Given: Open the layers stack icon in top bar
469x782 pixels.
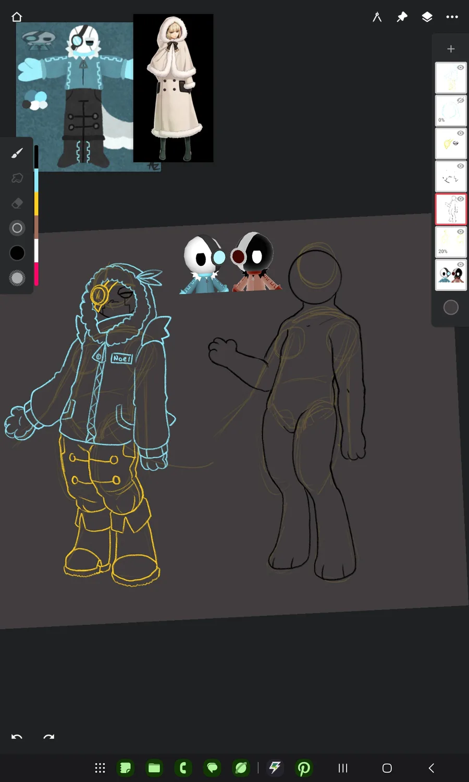Looking at the screenshot, I should [427, 17].
